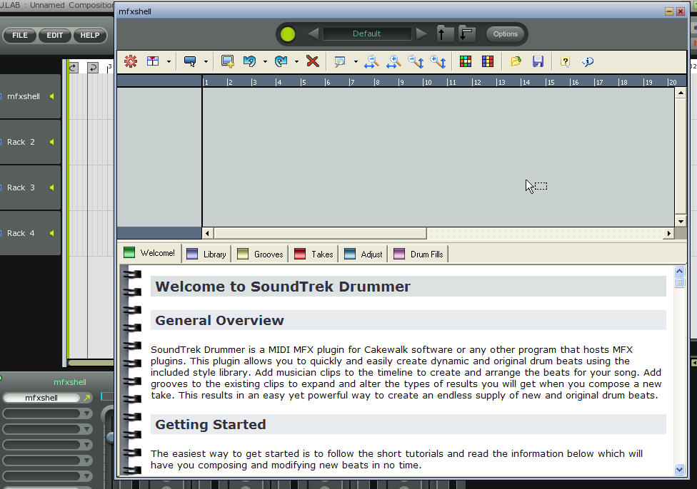697x489 pixels.
Task: Expand the undo history dropdown arrow
Action: coord(265,62)
